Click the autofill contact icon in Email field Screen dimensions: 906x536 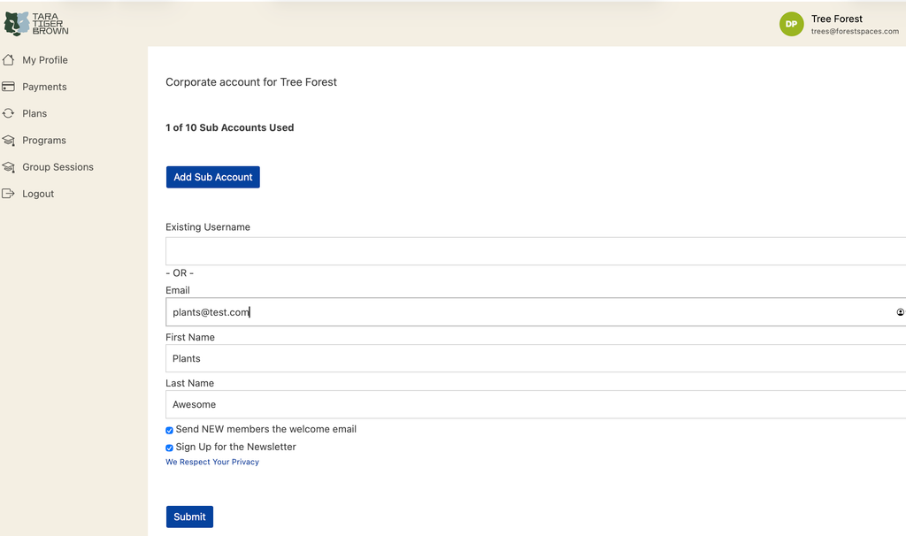900,312
